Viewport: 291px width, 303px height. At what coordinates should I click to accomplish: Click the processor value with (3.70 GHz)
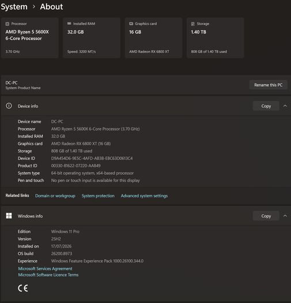click(95, 129)
